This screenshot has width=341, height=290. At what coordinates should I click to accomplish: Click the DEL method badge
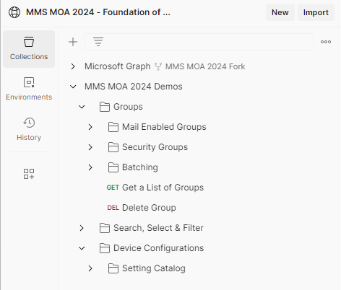point(113,208)
